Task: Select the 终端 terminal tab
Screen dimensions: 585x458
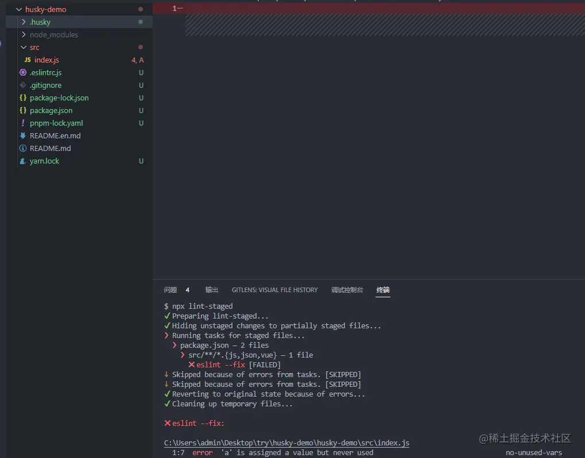Action: pyautogui.click(x=383, y=290)
